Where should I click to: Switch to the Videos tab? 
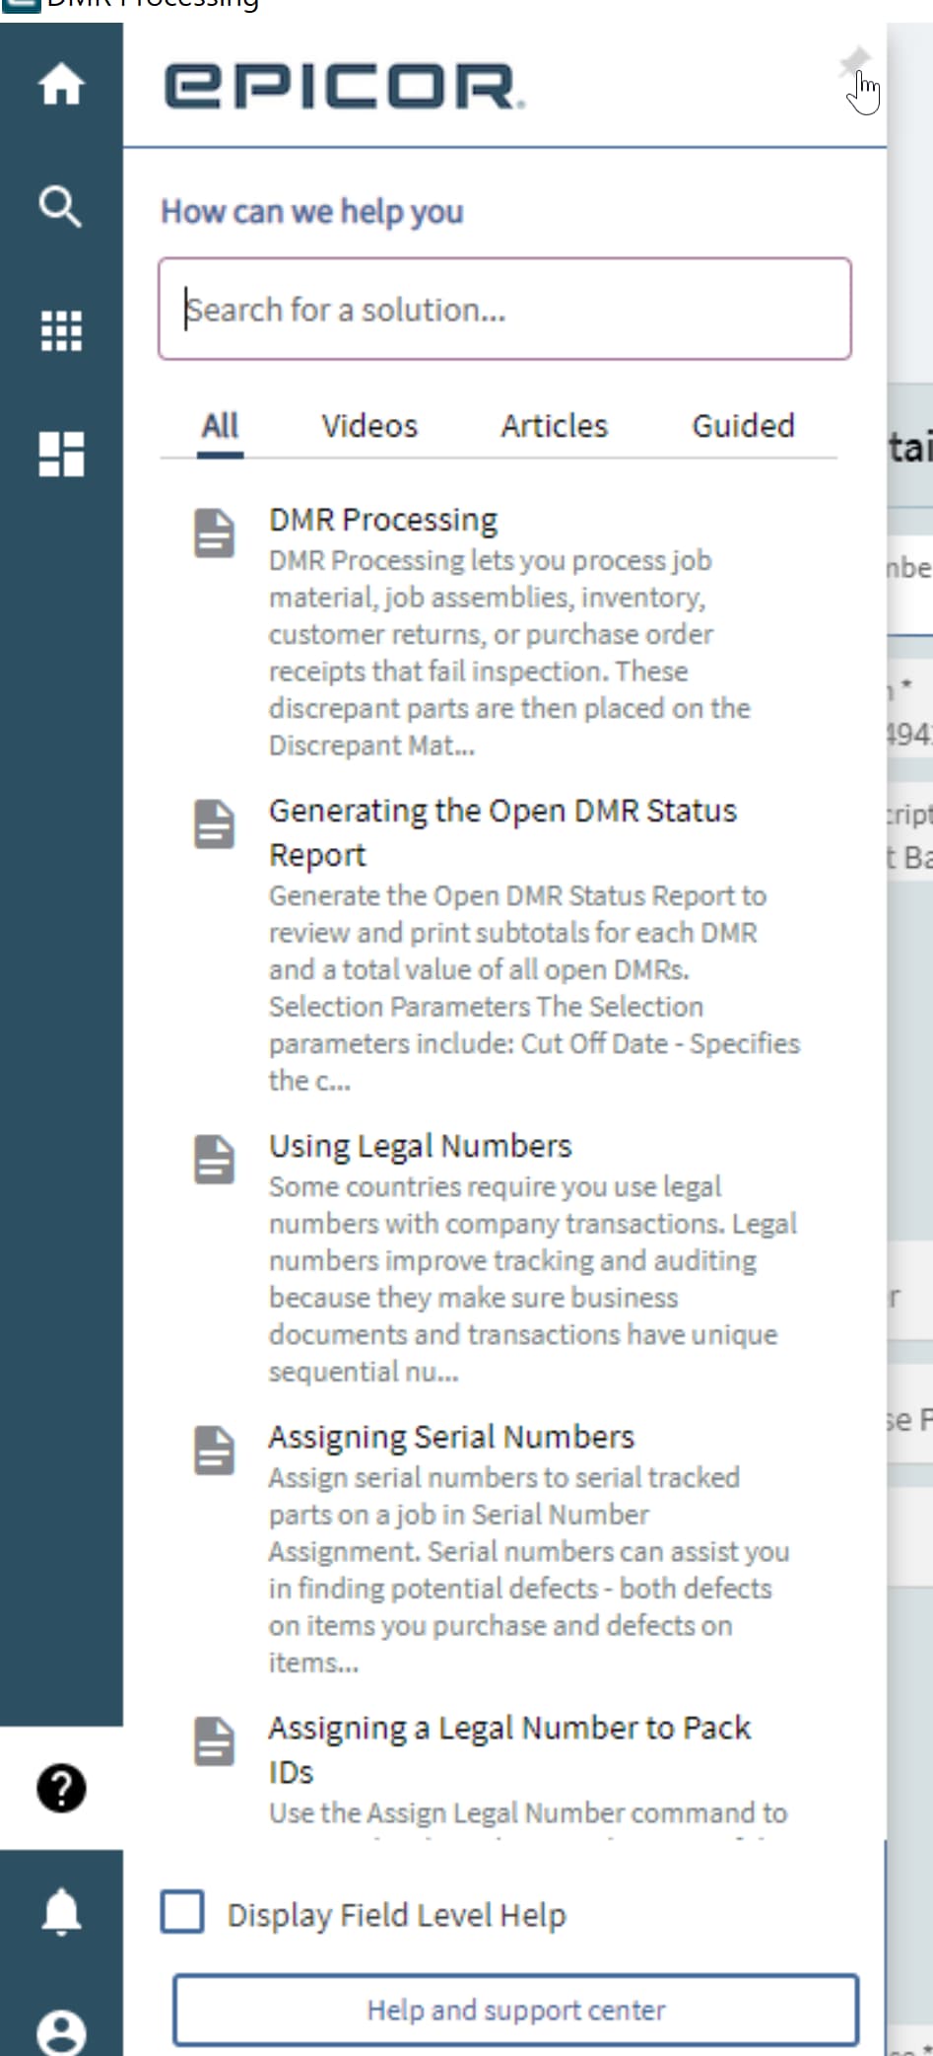(x=369, y=426)
